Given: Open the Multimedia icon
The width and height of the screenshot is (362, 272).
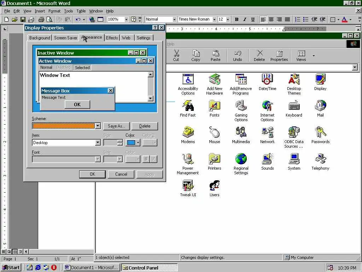Looking at the screenshot, I should (x=241, y=135).
